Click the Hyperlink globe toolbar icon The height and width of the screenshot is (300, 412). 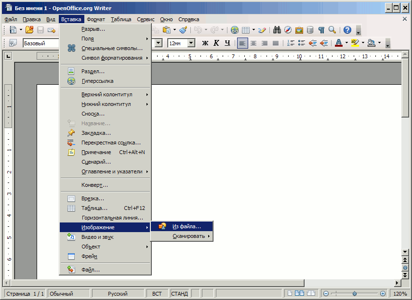pyautogui.click(x=235, y=30)
